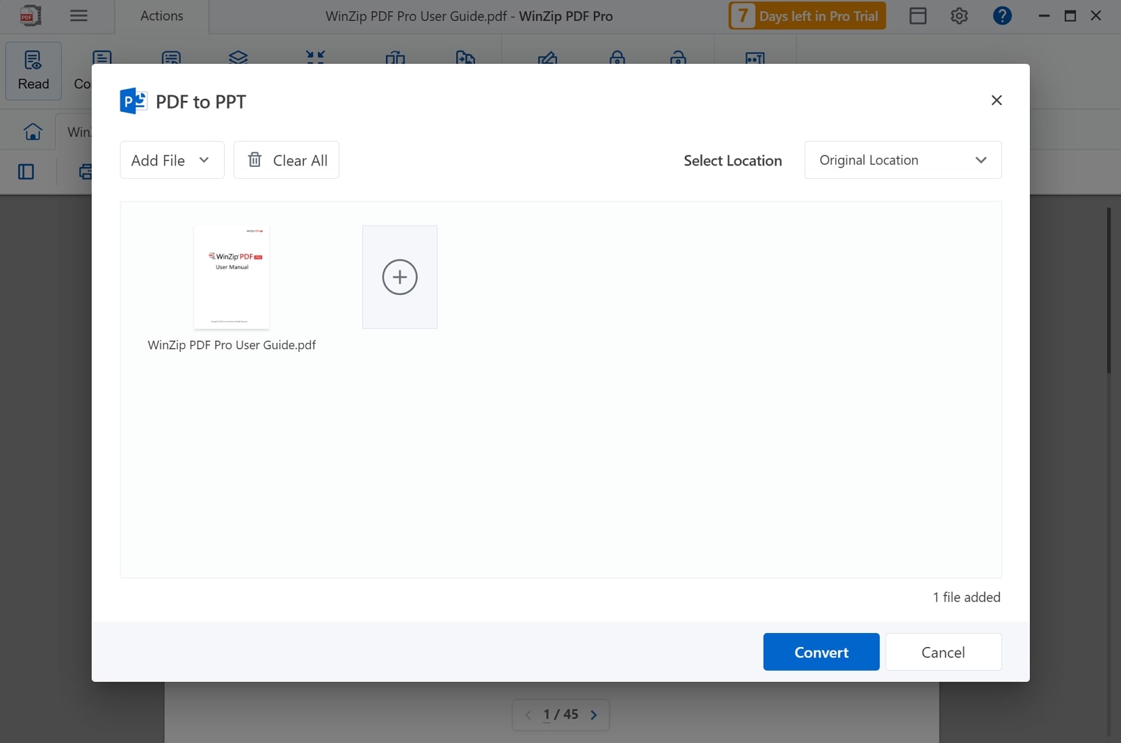The height and width of the screenshot is (743, 1121).
Task: Click the Clear All button
Action: (287, 160)
